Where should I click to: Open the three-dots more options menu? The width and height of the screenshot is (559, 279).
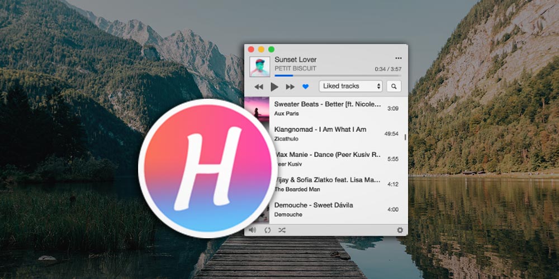[398, 59]
